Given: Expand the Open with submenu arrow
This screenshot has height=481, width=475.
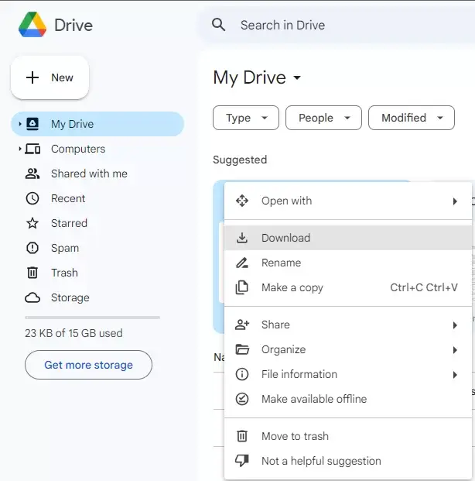Looking at the screenshot, I should pyautogui.click(x=455, y=201).
